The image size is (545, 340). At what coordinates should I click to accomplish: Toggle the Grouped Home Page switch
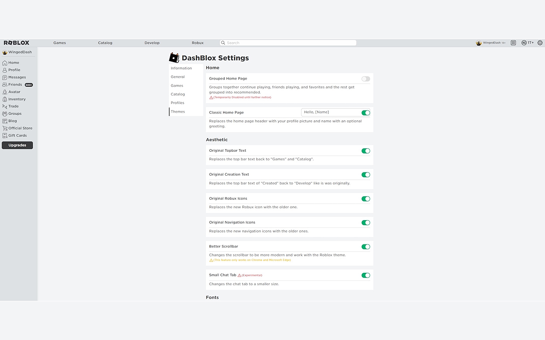pyautogui.click(x=365, y=79)
